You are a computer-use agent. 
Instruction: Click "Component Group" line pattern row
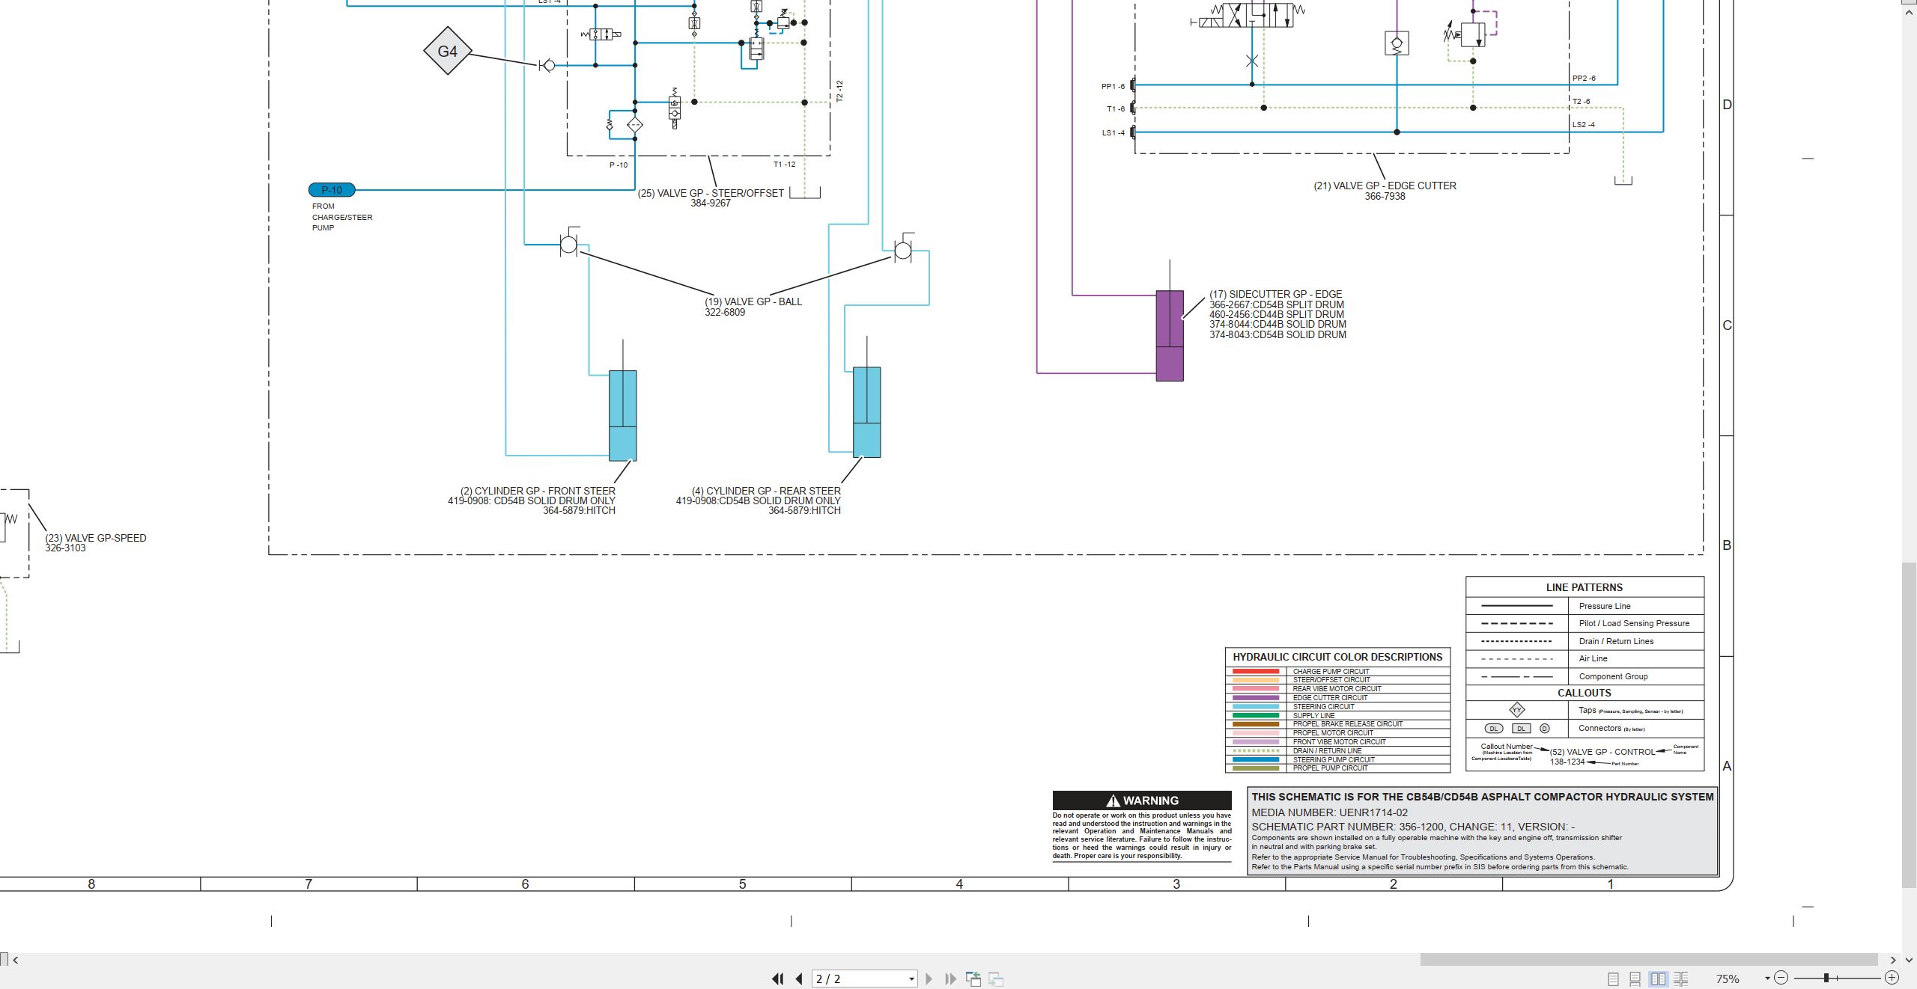pos(1585,676)
